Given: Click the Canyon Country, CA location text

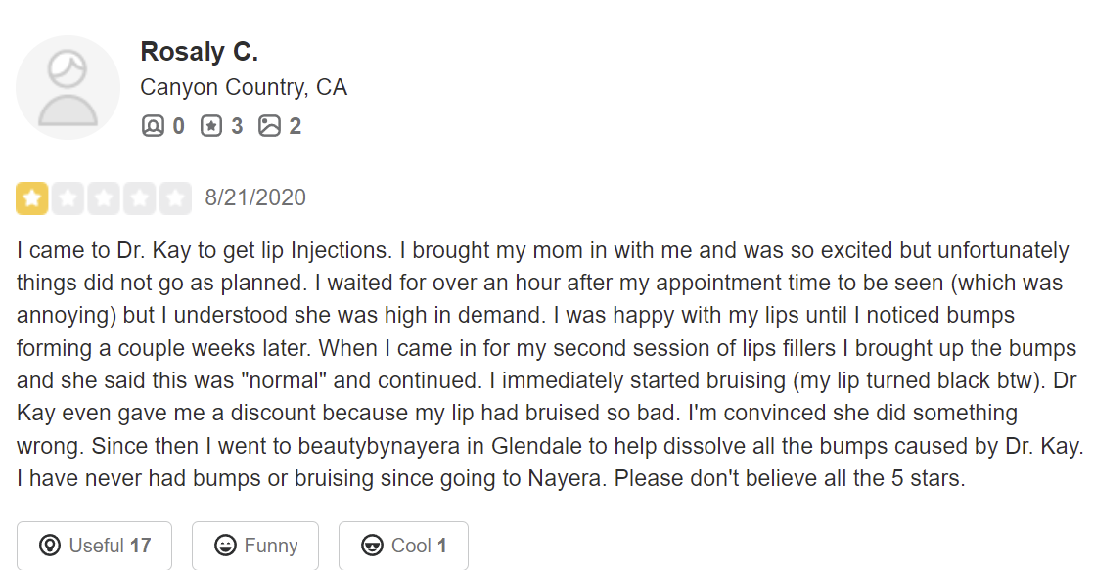Looking at the screenshot, I should point(244,88).
